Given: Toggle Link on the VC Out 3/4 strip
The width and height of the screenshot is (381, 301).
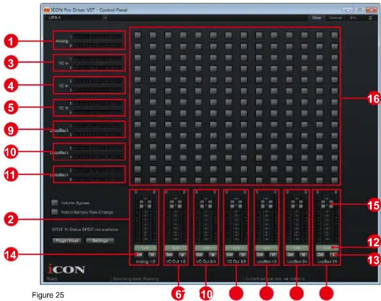Looking at the screenshot, I should point(206,248).
